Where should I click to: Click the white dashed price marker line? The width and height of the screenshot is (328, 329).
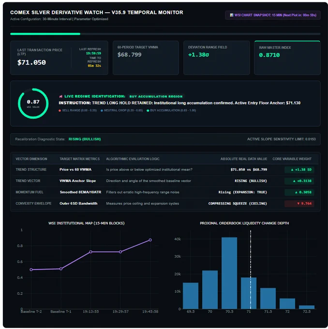click(251, 269)
